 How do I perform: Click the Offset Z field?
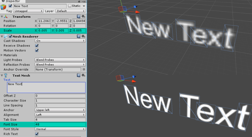tap(60, 96)
